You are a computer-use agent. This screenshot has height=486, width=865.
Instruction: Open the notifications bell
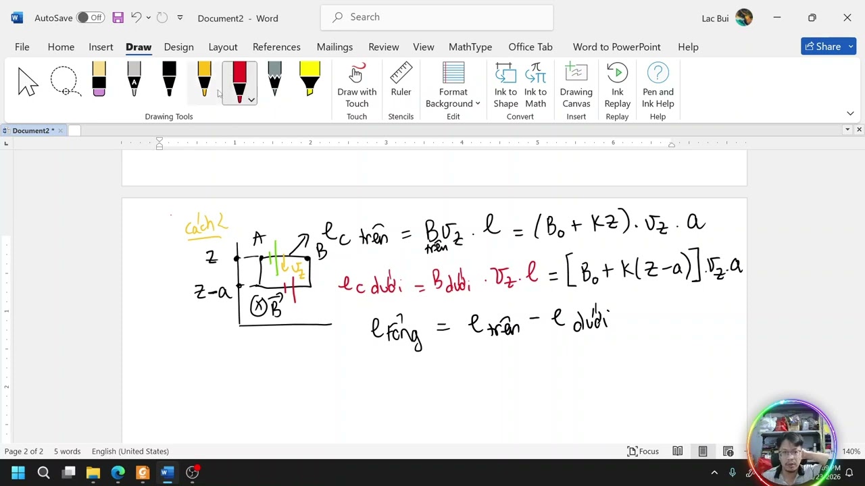849,473
